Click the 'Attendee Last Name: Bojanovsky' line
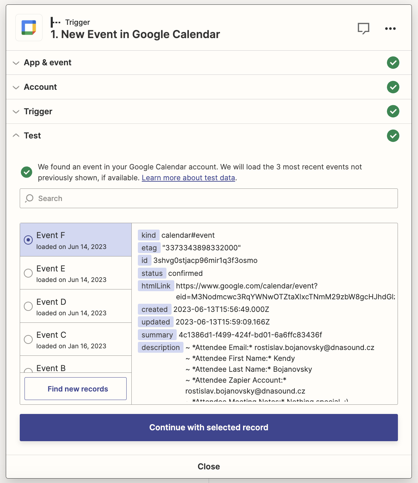The width and height of the screenshot is (418, 483). (x=248, y=369)
